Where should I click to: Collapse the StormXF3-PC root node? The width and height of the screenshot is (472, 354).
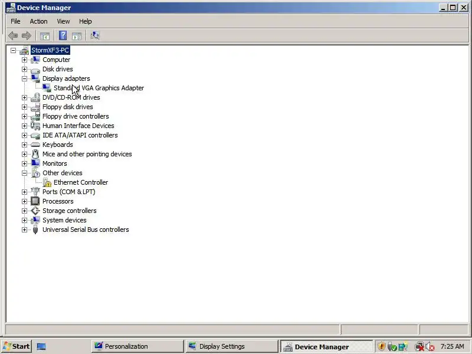(x=13, y=50)
